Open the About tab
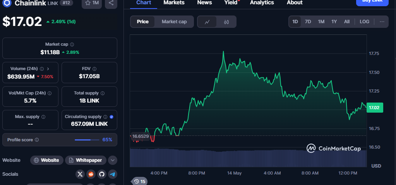The height and width of the screenshot is (185, 396). (x=295, y=3)
